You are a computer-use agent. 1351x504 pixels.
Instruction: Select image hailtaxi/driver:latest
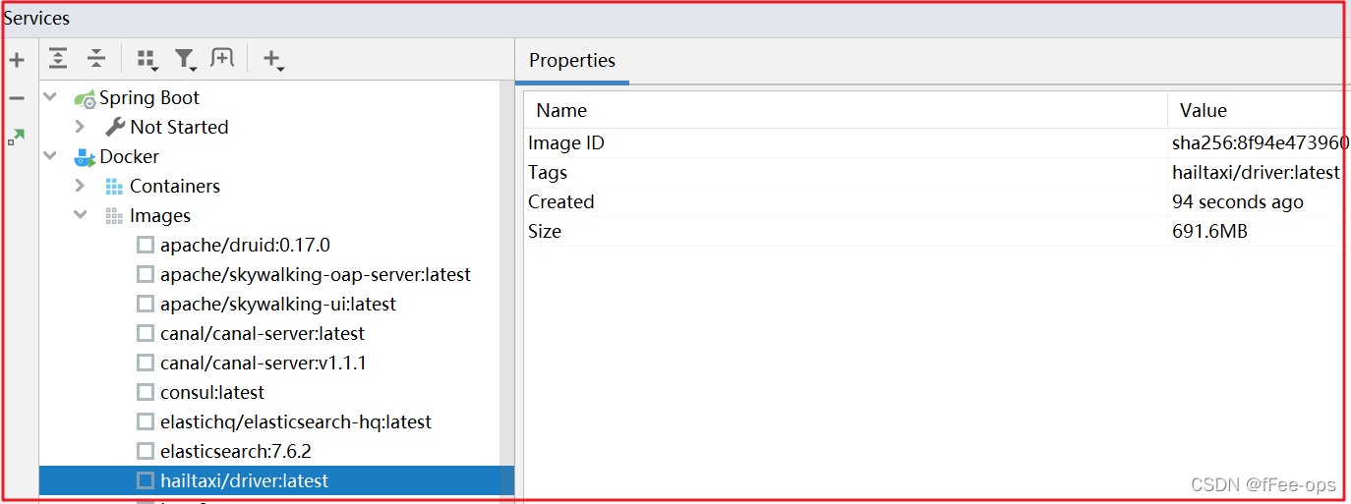(x=244, y=480)
